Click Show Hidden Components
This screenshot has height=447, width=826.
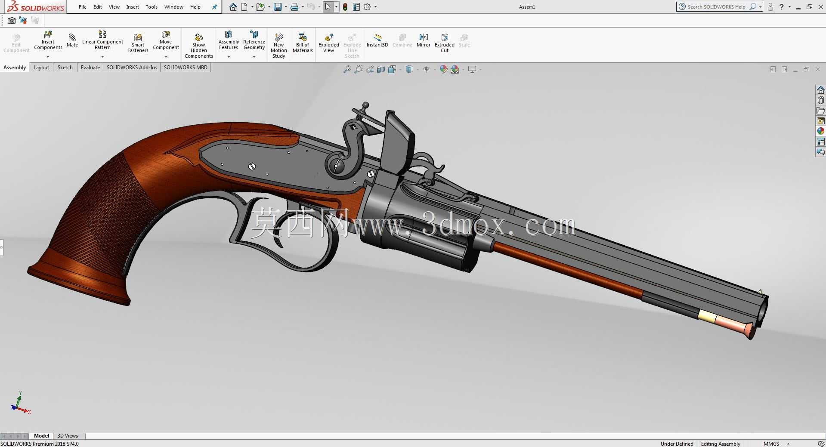[x=198, y=46]
